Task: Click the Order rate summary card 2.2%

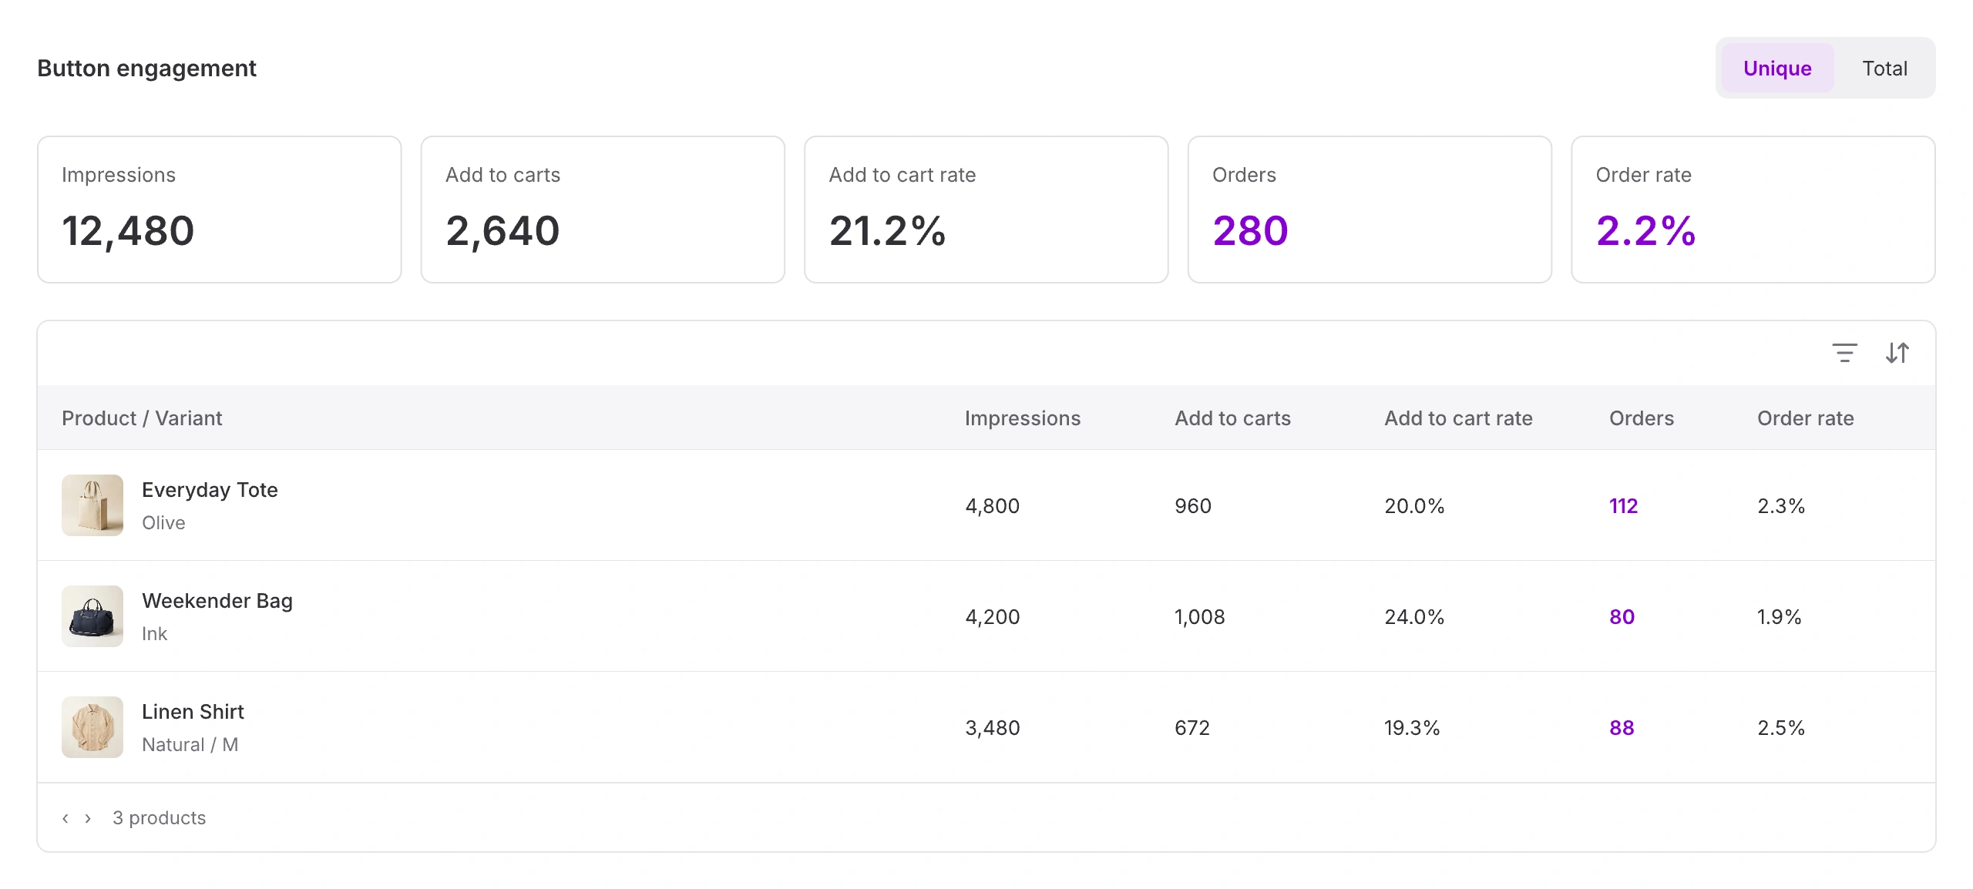Action: (x=1753, y=210)
